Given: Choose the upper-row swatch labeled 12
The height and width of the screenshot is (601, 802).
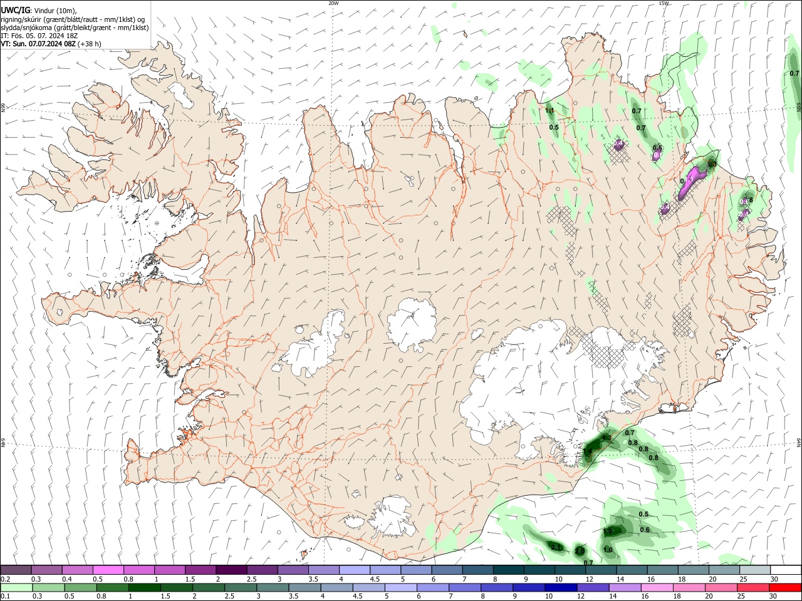Looking at the screenshot, I should pos(600,570).
